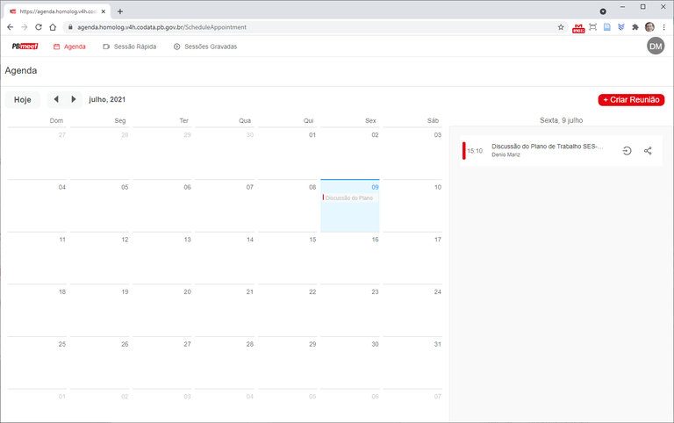Viewport: 674px width, 423px height.
Task: Reload the page
Action: [x=39, y=27]
